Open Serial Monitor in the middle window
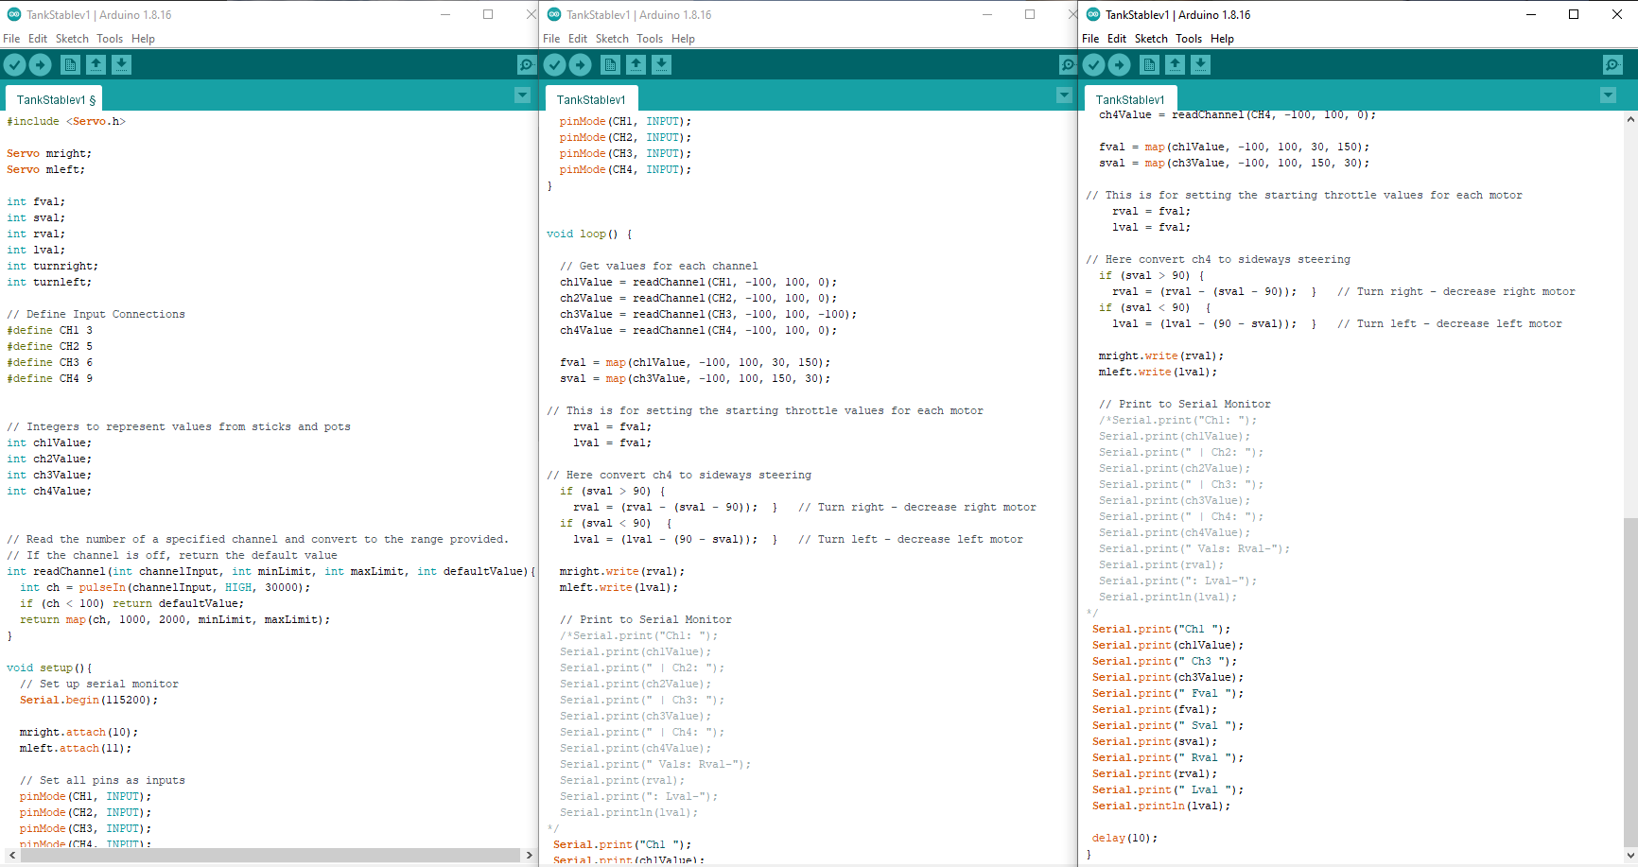The height and width of the screenshot is (867, 1638). tap(1067, 64)
